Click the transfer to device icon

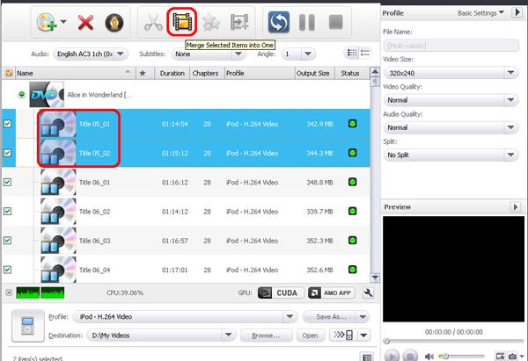[x=343, y=336]
